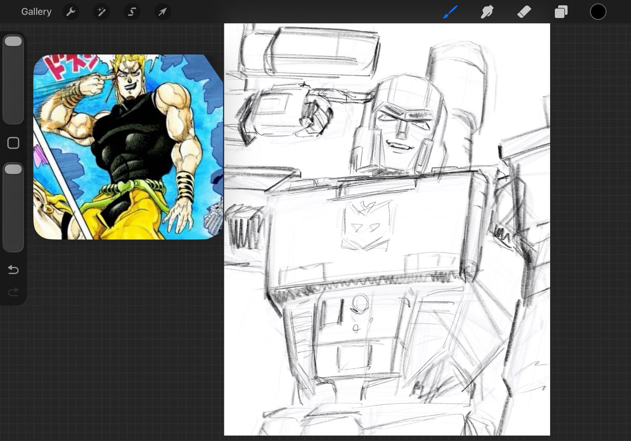Open the Actions wrench menu
631x441 pixels.
70,12
